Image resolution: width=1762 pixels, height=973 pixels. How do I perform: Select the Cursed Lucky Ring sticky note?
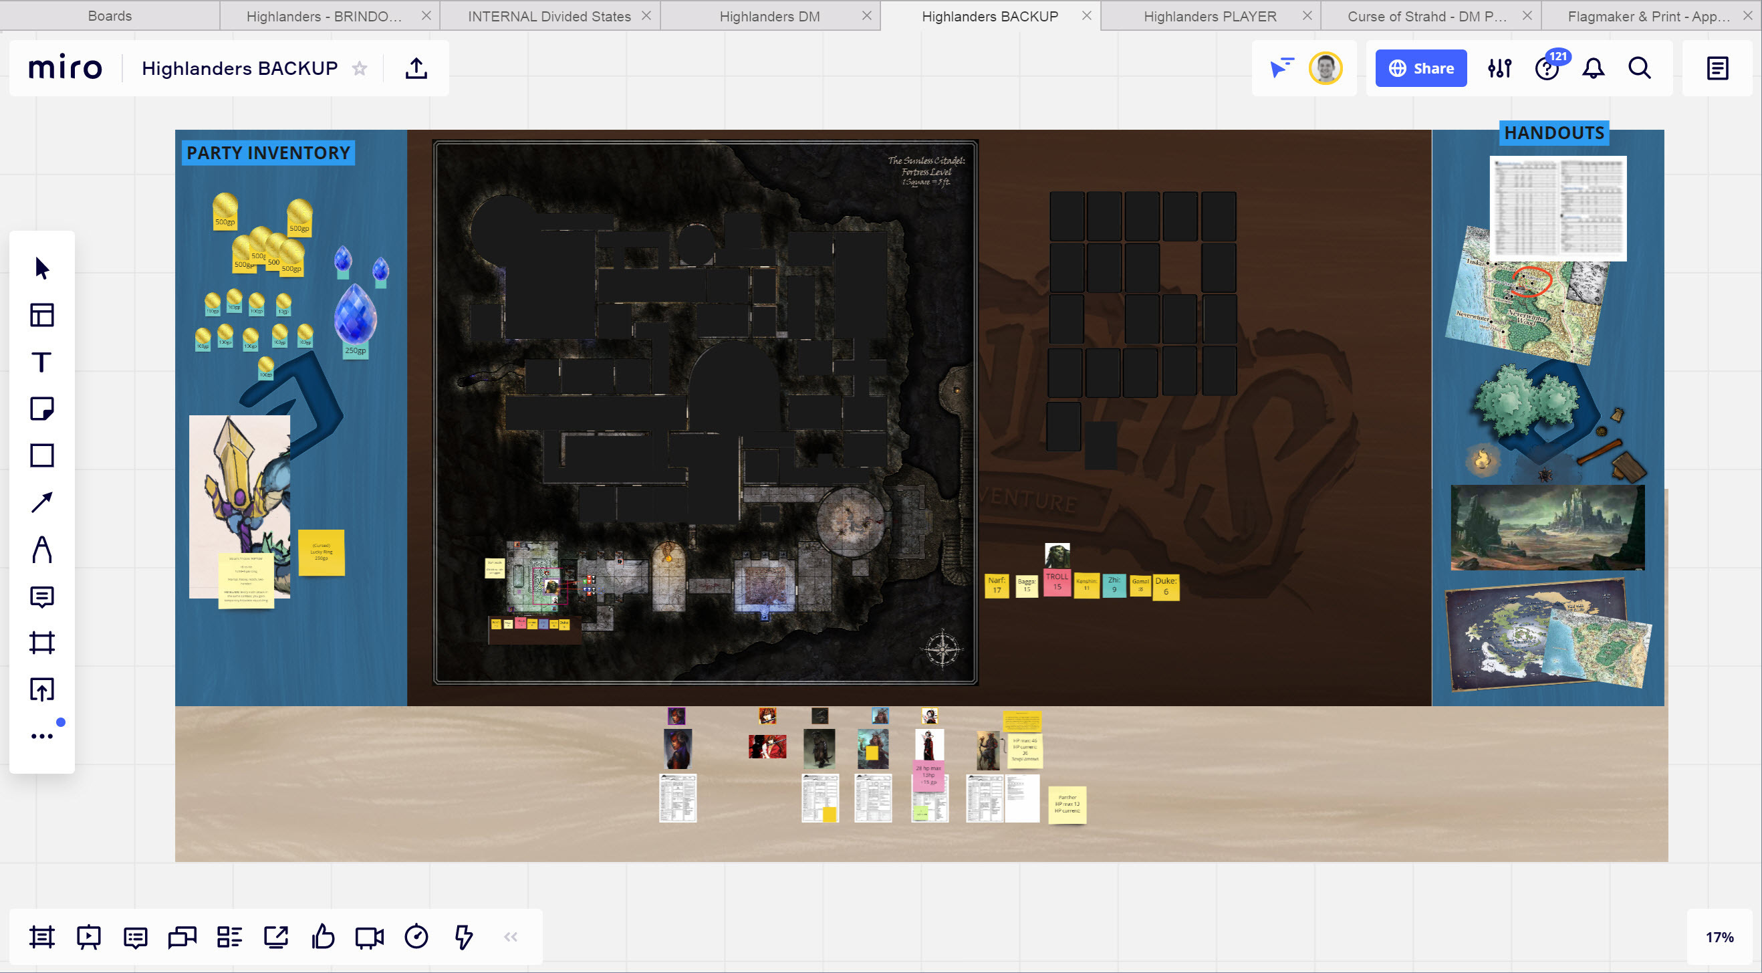click(x=321, y=552)
